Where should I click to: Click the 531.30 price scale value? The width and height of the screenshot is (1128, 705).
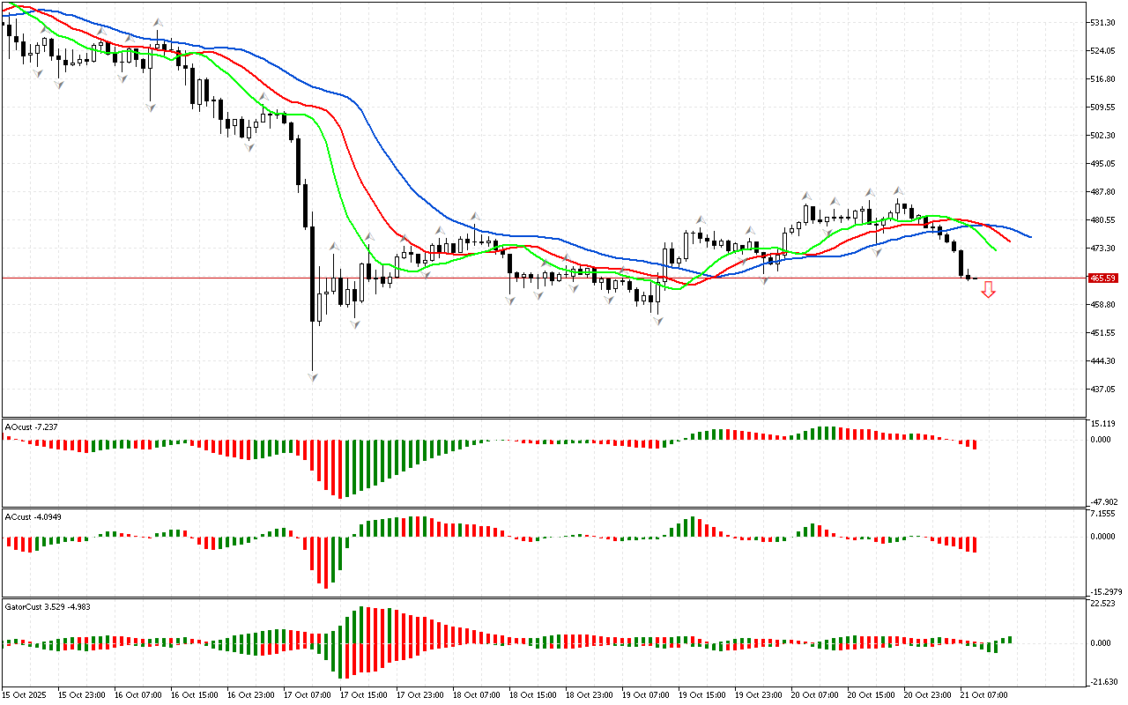1103,22
